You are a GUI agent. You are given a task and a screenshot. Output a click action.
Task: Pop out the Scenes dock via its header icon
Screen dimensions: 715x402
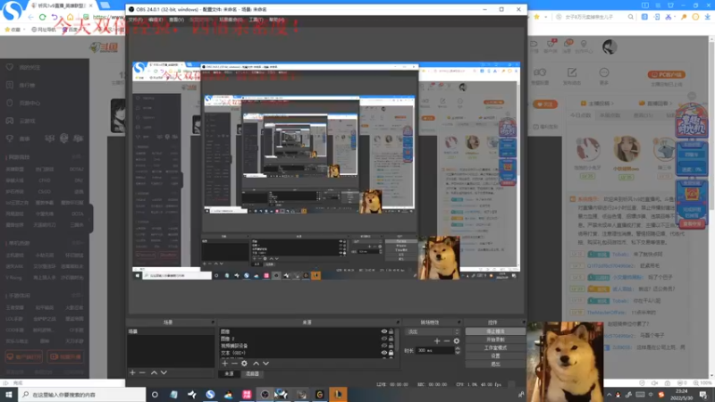(x=213, y=322)
